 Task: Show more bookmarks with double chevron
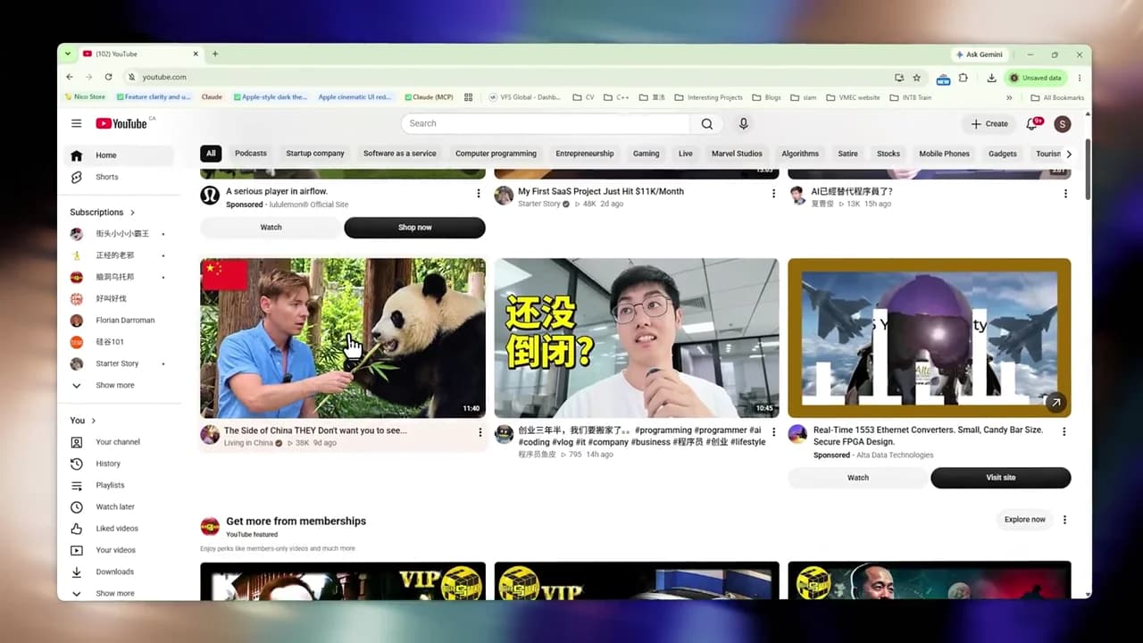tap(1009, 97)
